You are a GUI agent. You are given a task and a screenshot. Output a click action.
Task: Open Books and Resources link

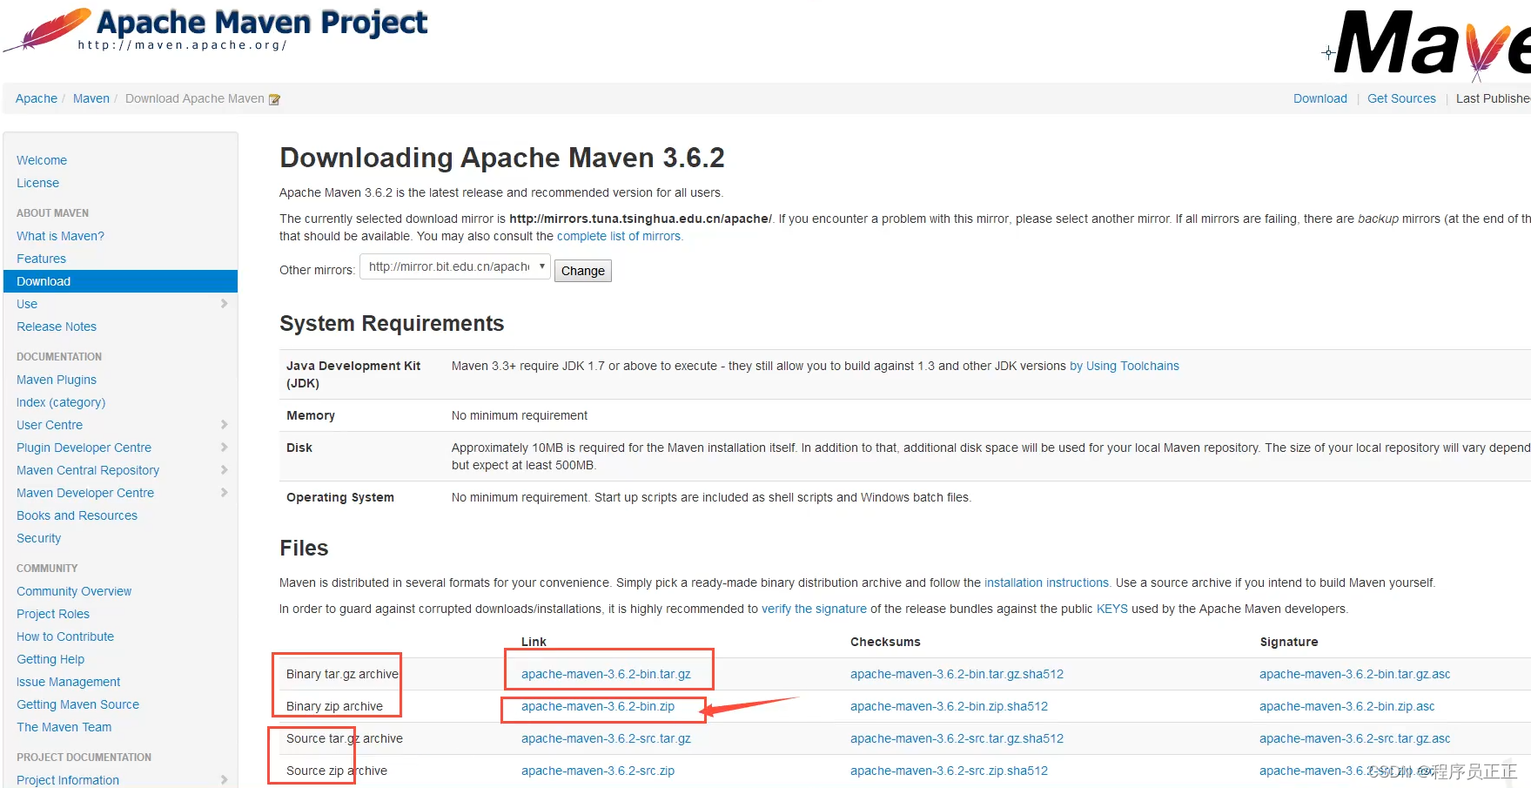77,515
